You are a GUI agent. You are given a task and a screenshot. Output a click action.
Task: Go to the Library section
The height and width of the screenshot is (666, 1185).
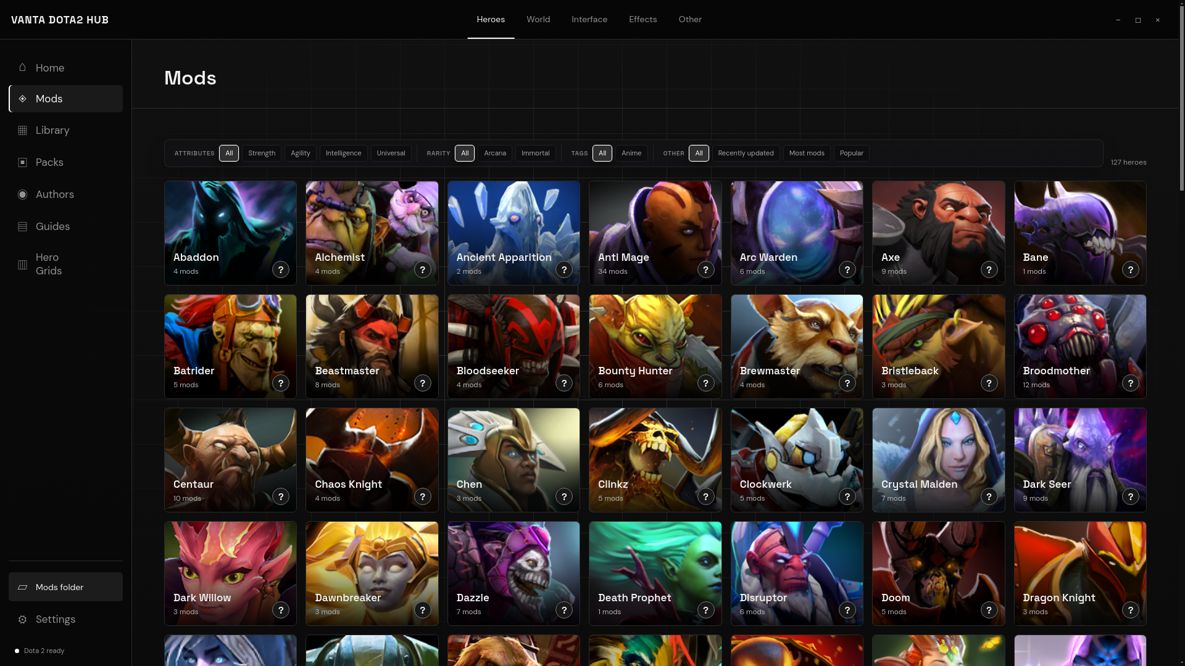click(65, 130)
